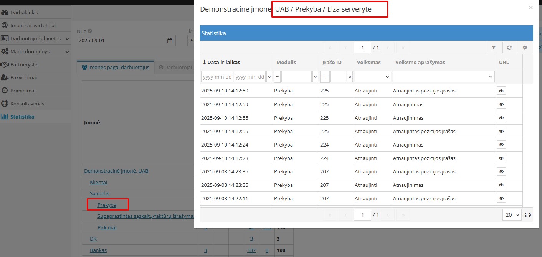Click eye icon for 14:22:11 row

pyautogui.click(x=501, y=198)
